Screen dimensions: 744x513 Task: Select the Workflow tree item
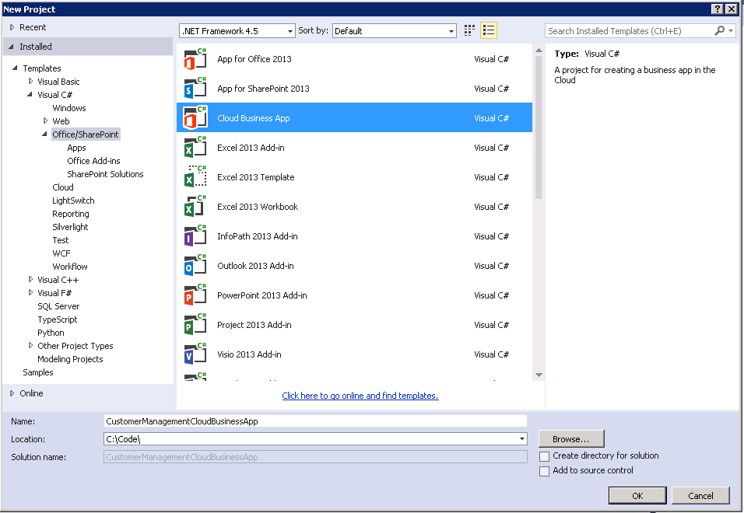pos(70,267)
